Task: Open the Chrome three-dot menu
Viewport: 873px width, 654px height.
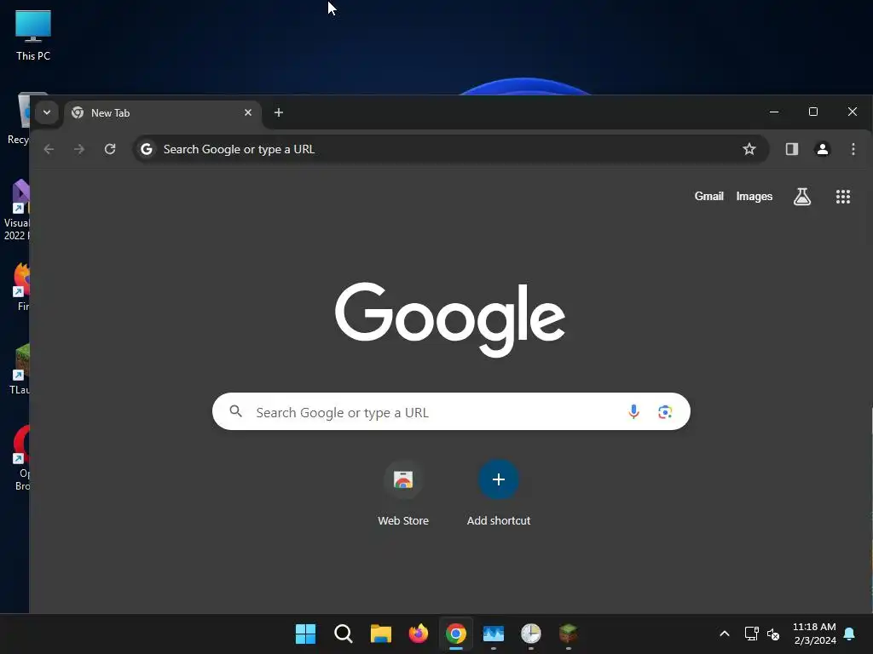Action: (853, 149)
